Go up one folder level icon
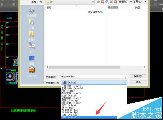This screenshot has width=163, height=120. pyautogui.click(x=103, y=2)
